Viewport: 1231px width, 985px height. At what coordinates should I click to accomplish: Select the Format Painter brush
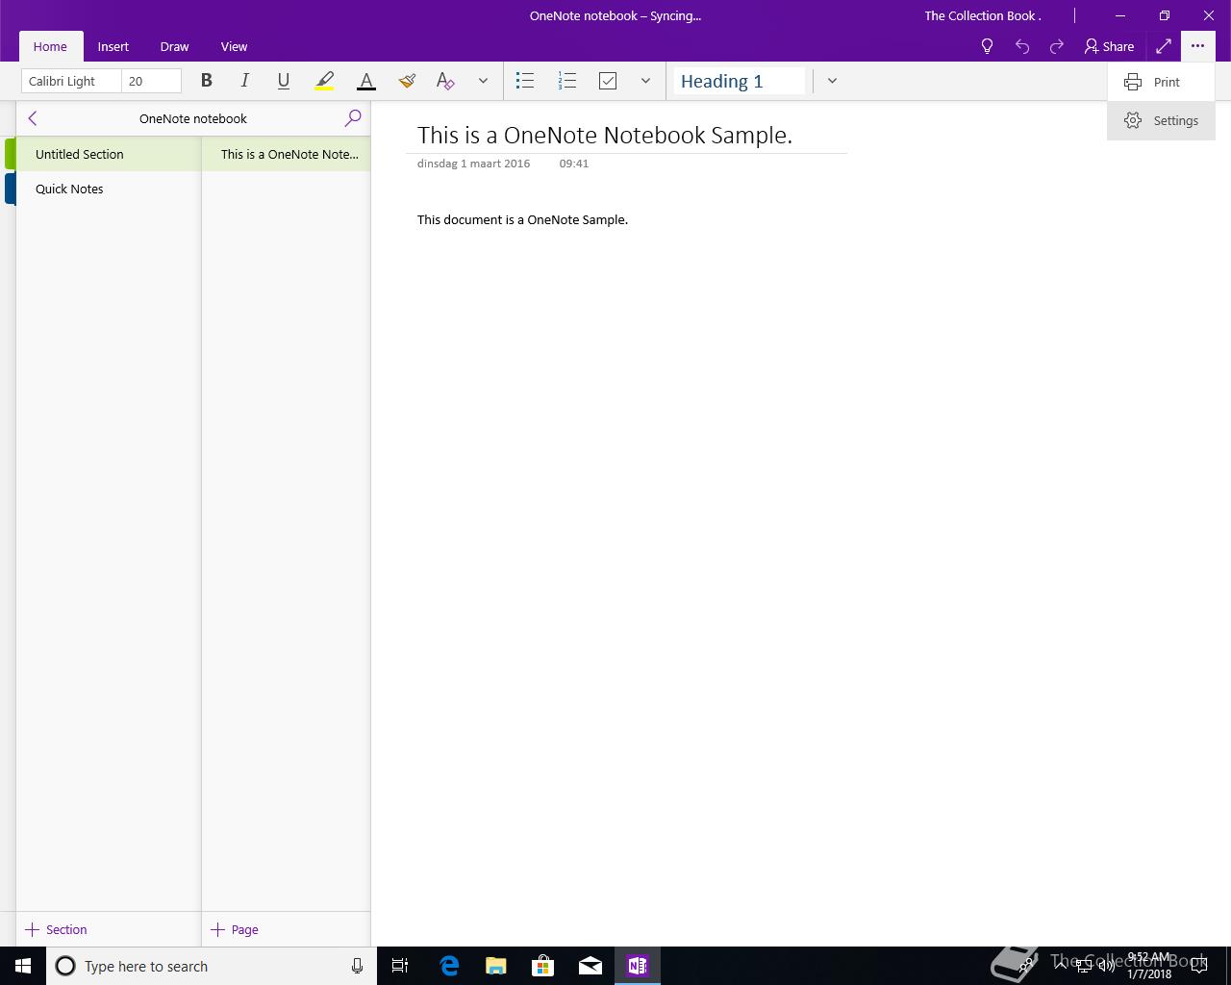click(407, 81)
